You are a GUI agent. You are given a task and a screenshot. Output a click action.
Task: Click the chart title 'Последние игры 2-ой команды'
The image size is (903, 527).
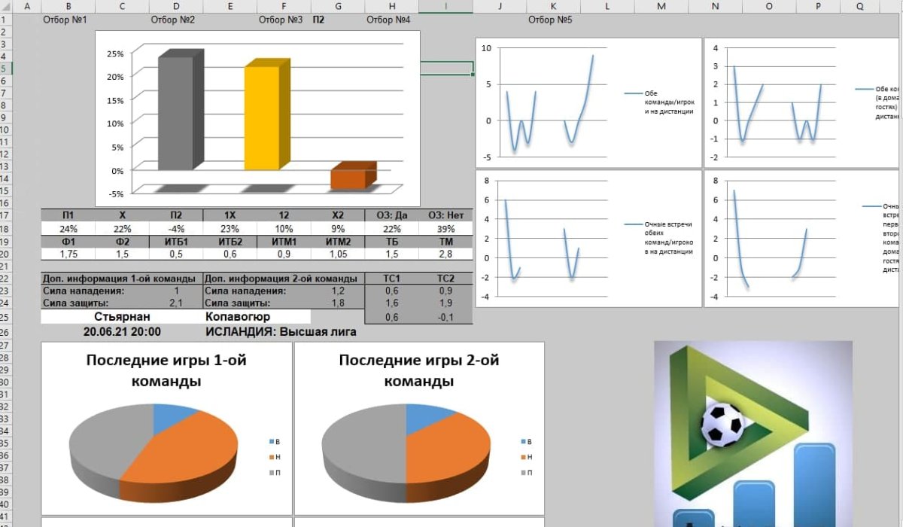[x=418, y=370]
